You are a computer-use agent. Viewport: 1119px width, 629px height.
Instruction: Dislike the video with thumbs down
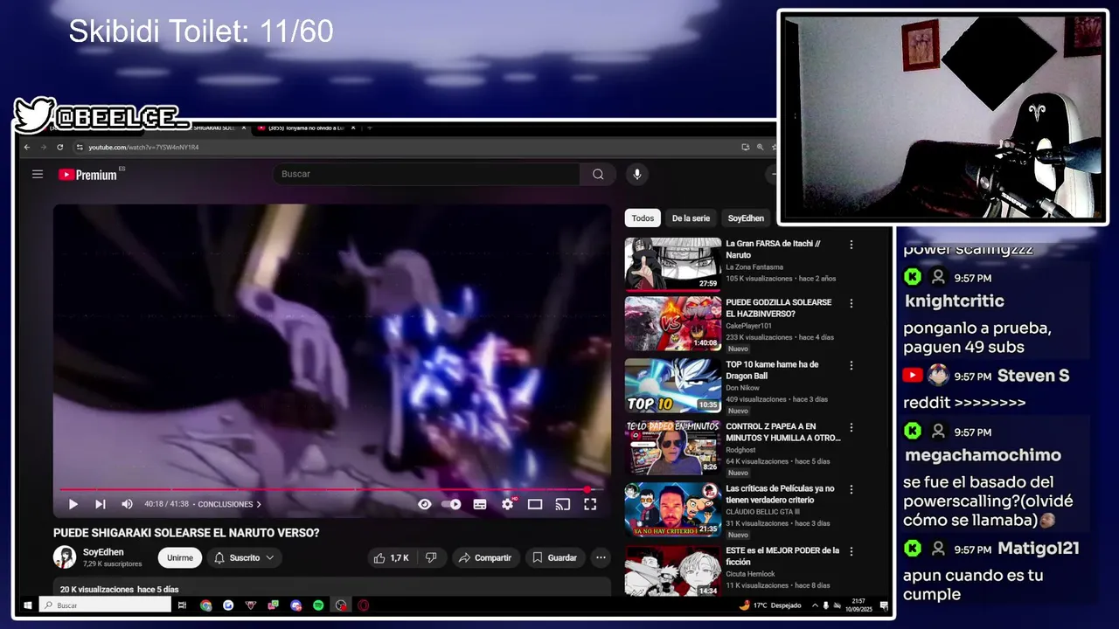(x=431, y=557)
